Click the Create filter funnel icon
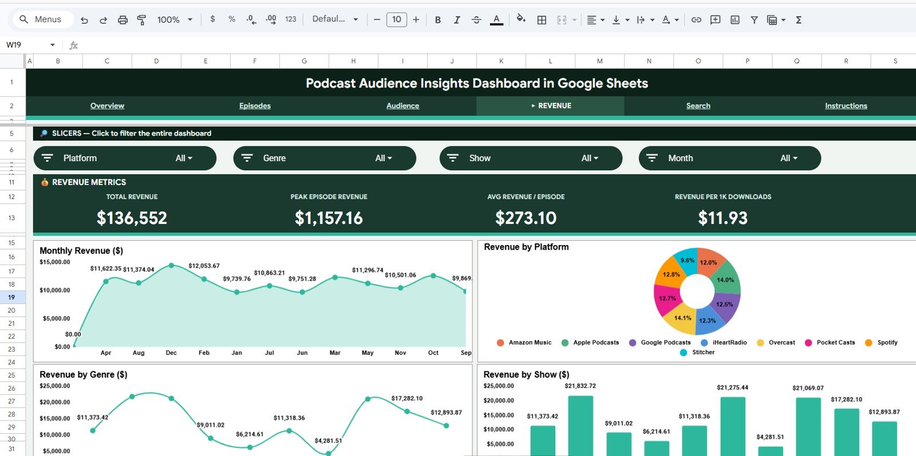This screenshot has width=916, height=456. pos(755,19)
